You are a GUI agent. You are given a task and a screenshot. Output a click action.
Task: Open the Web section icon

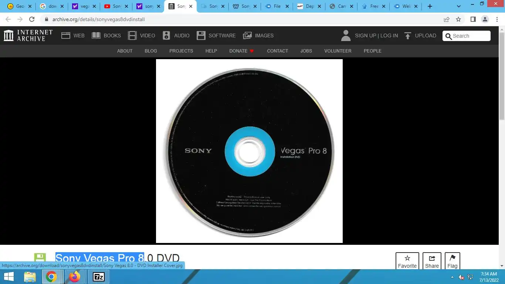pyautogui.click(x=66, y=35)
